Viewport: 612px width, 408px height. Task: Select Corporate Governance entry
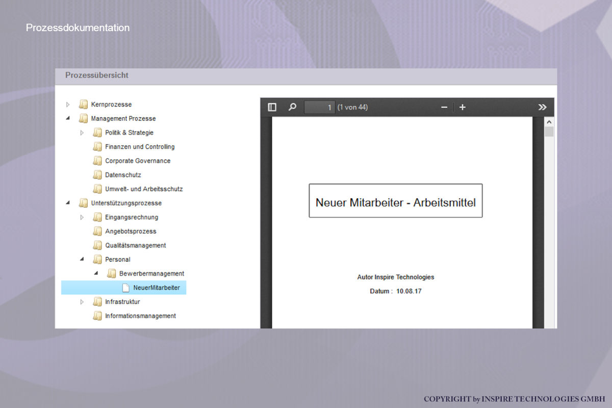coord(138,161)
